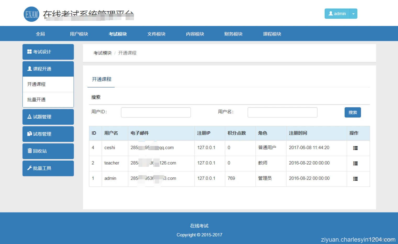Select the 开通课程 tab
398x244 pixels.
click(x=101, y=79)
